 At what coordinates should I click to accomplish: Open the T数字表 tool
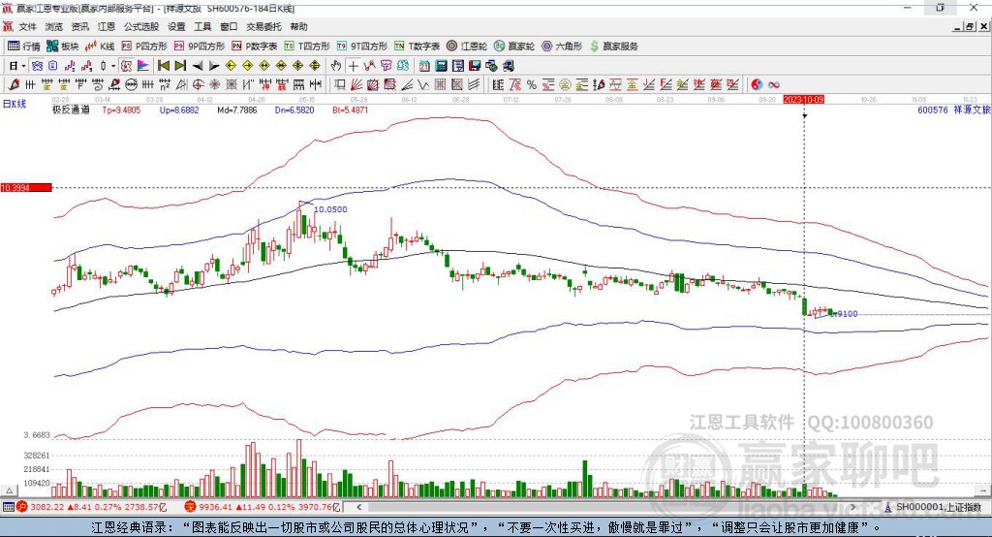point(417,47)
